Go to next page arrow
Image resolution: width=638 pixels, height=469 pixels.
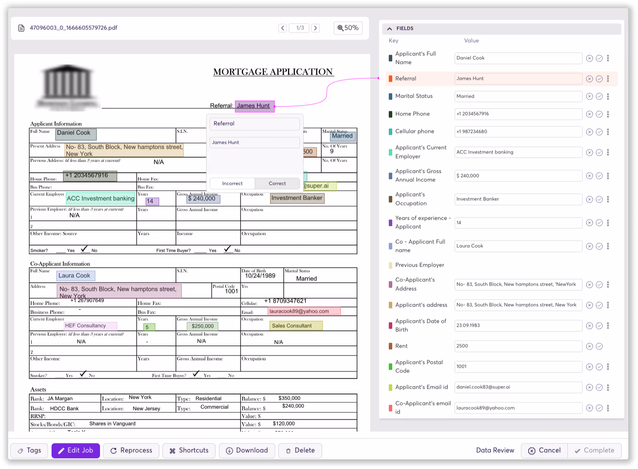[x=316, y=28]
